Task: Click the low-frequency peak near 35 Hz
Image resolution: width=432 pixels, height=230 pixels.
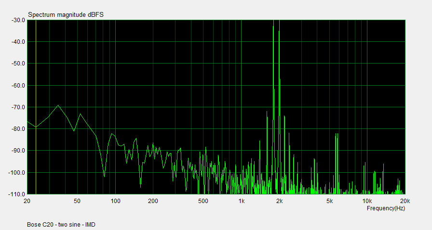Action: pos(58,105)
